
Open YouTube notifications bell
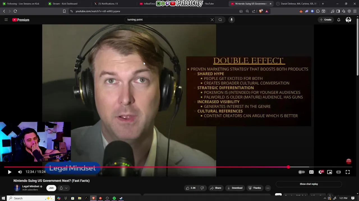point(339,20)
